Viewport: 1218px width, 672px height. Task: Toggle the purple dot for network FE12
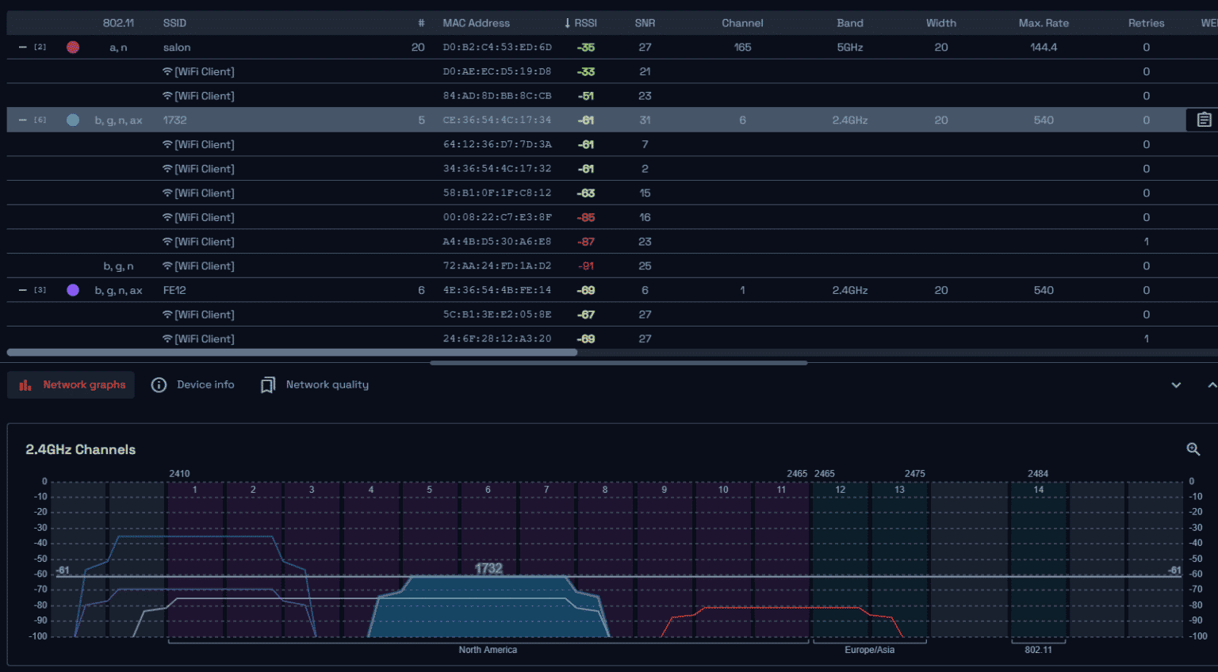point(72,290)
